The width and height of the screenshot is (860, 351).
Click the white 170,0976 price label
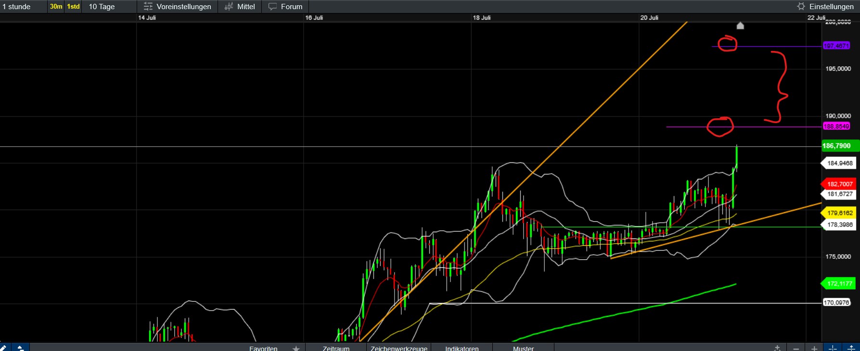pos(836,302)
